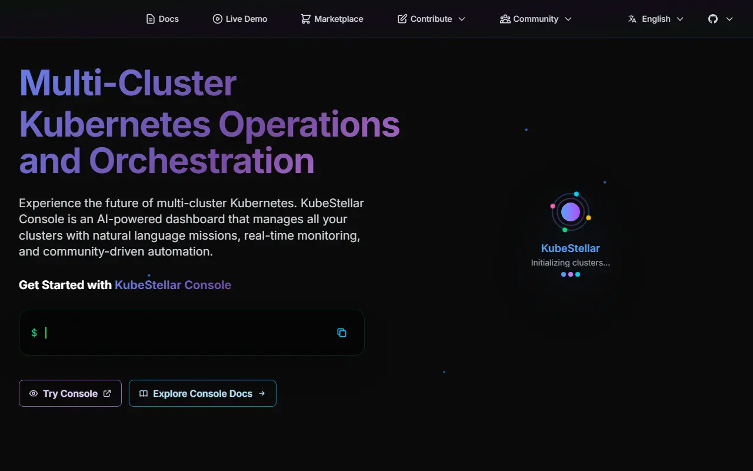This screenshot has height=471, width=753.
Task: Click the KubeStellar orbit loader logo
Action: (x=571, y=212)
